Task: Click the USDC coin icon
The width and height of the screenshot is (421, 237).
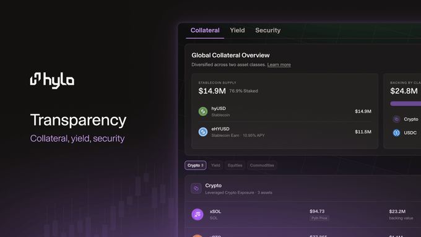Action: coord(396,132)
